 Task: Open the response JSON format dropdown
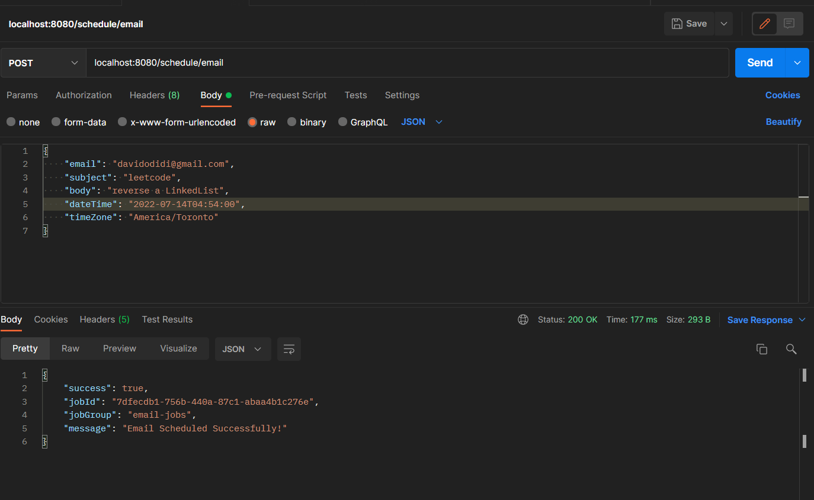(243, 349)
